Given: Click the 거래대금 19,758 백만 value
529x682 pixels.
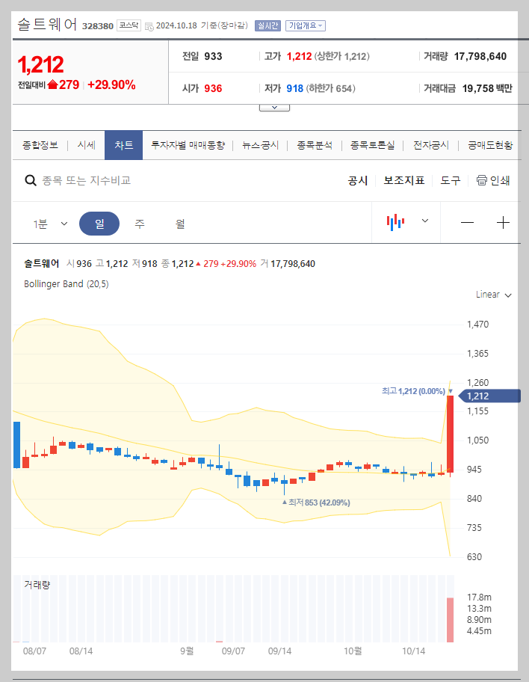Looking at the screenshot, I should point(487,89).
